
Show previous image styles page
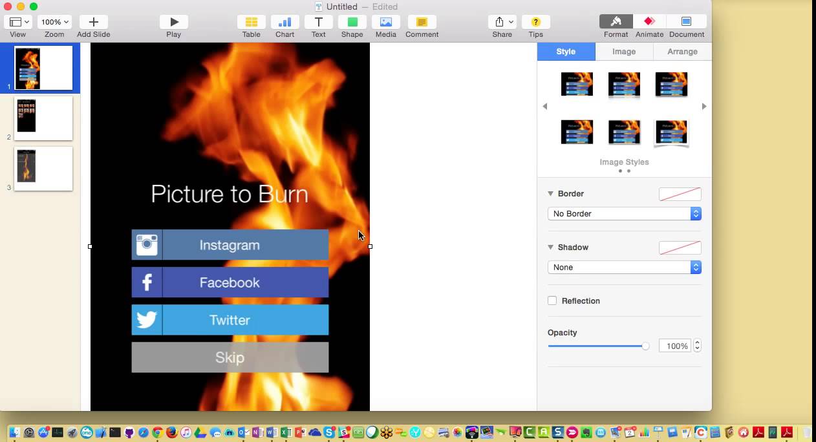pos(545,107)
